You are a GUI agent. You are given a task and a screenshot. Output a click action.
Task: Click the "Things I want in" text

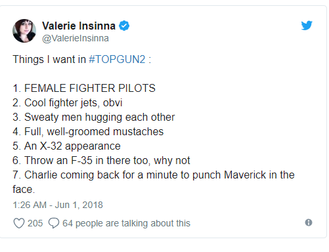point(49,59)
